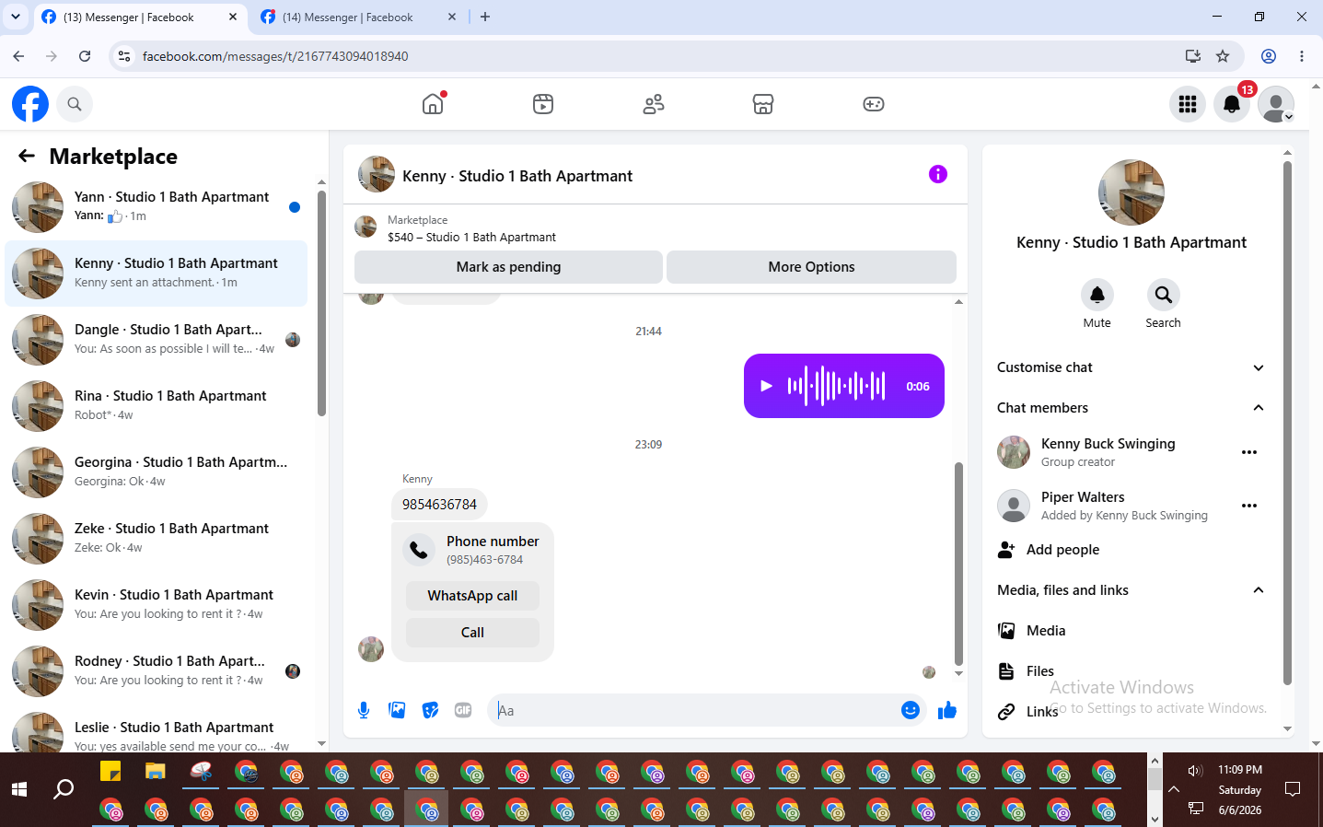The height and width of the screenshot is (827, 1323).
Task: Attach a photo using image icon
Action: [x=397, y=710]
